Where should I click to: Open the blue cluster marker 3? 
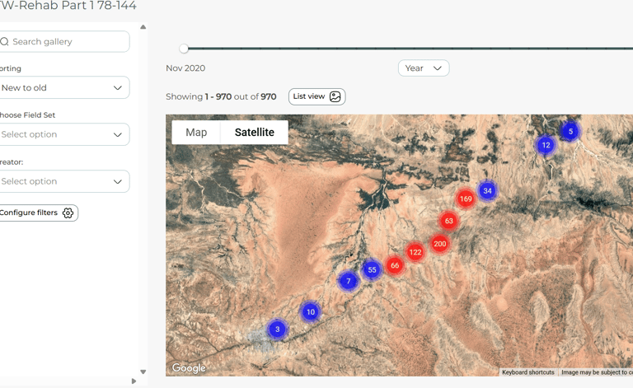click(277, 330)
